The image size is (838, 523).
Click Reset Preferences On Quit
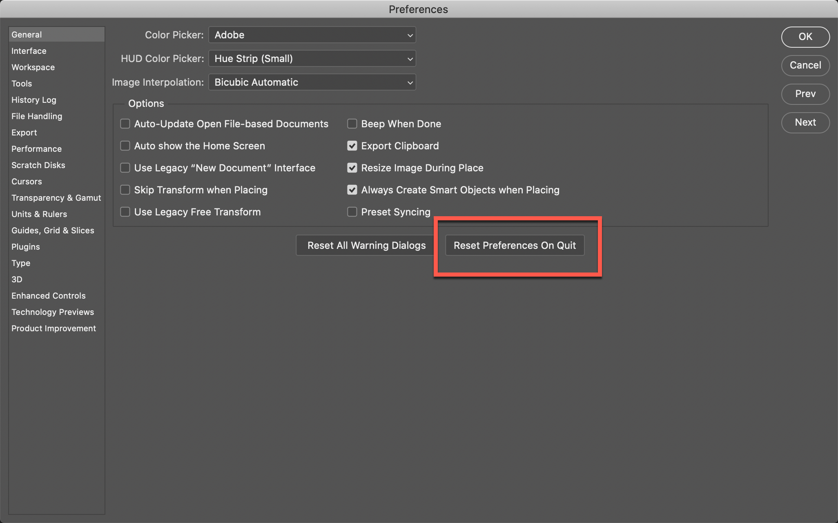tap(515, 245)
